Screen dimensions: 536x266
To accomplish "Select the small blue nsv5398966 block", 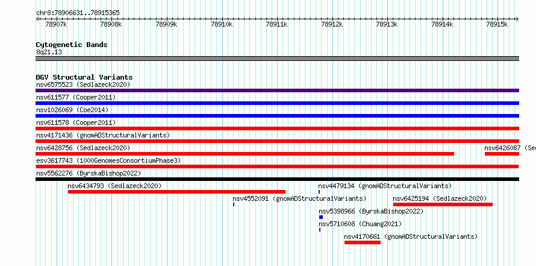I will tap(321, 217).
